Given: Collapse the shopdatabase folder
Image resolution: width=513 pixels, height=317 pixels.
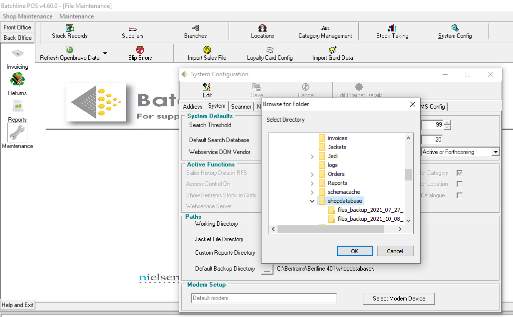Looking at the screenshot, I should [x=312, y=201].
